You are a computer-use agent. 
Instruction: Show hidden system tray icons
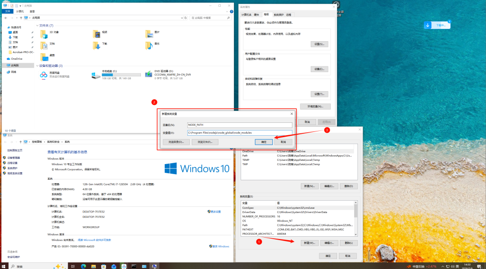pyautogui.click(x=442, y=266)
